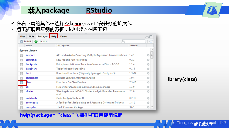Remove the class package with X icon
Viewport: 229px width, 128px height.
tap(148, 82)
